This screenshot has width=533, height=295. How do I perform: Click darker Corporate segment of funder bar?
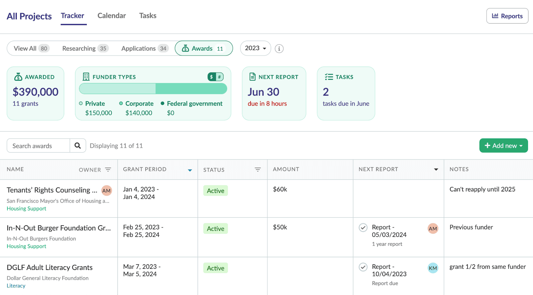[191, 89]
